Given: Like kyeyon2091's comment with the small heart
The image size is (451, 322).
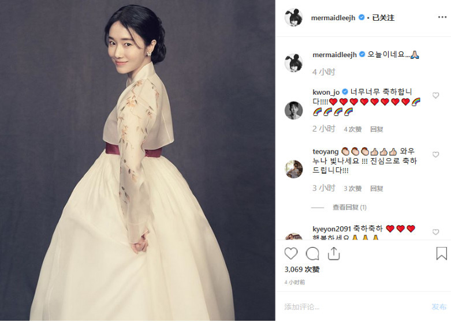Looking at the screenshot, I should tap(435, 232).
